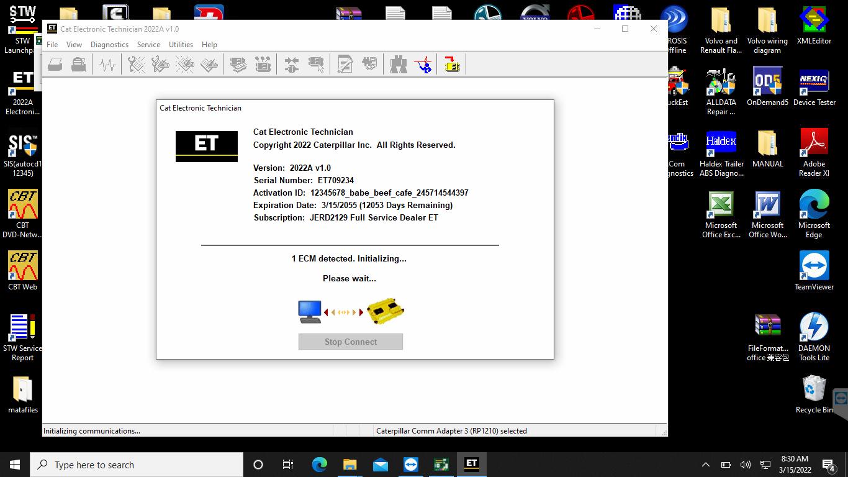848x477 pixels.
Task: Click the volume speaker tray icon
Action: click(x=746, y=465)
